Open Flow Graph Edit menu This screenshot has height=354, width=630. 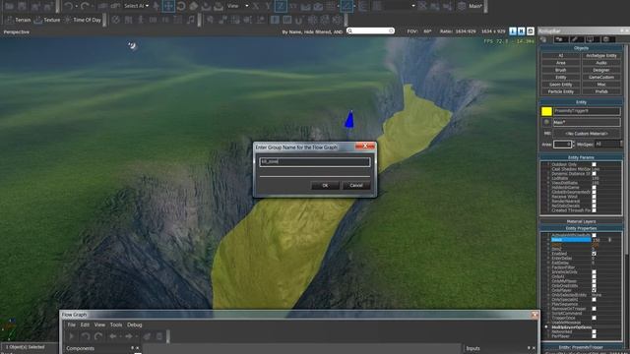(85, 324)
